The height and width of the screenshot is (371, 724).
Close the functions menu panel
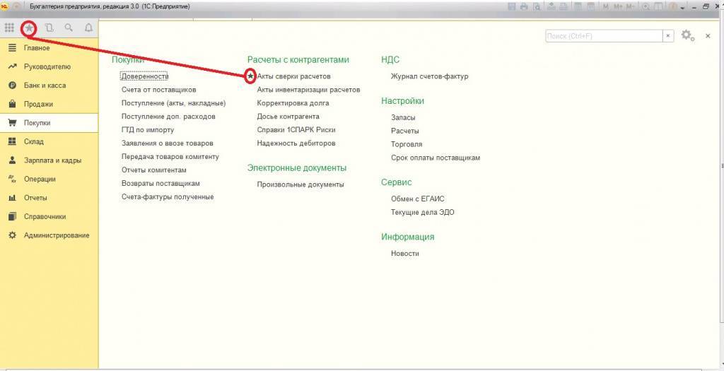coord(708,36)
